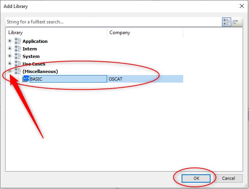Switch to category grouped view

226,22
